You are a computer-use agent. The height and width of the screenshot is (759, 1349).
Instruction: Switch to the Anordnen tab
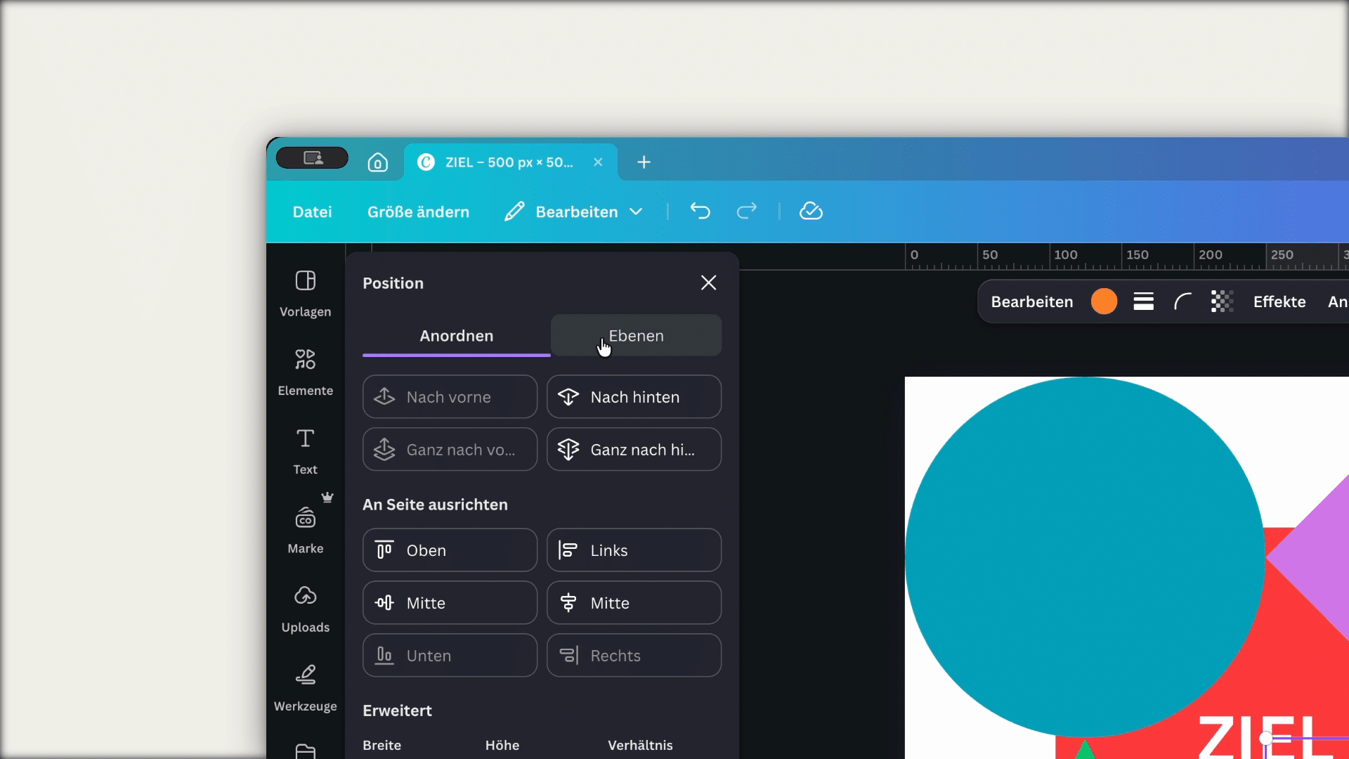click(x=457, y=336)
